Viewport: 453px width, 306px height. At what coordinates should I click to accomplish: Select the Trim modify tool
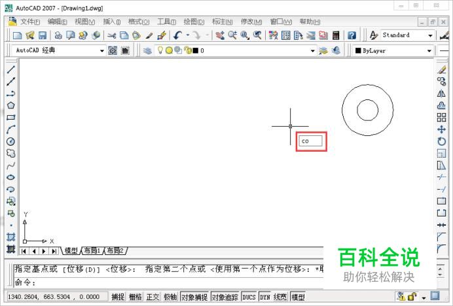pos(441,177)
